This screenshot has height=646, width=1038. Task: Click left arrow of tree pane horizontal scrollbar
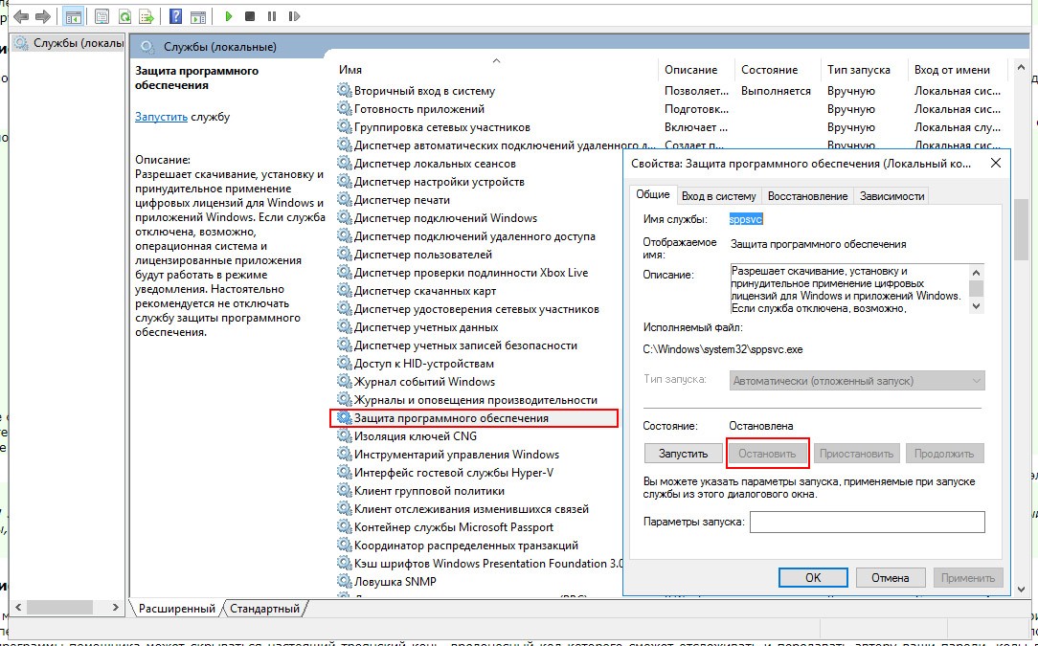click(x=19, y=607)
